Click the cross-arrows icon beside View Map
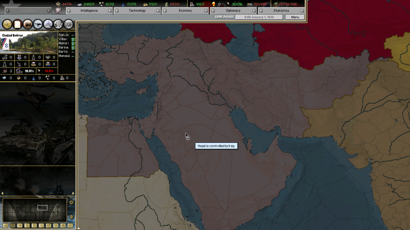 58,10
